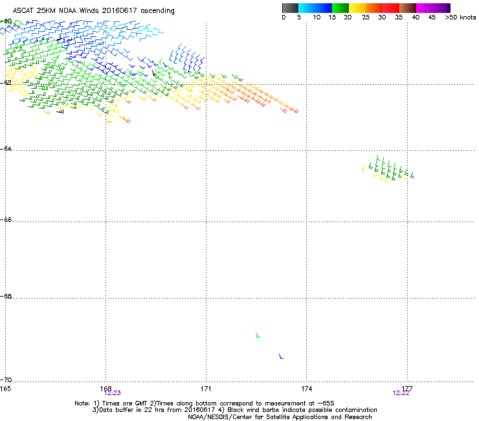Screen dimensions: 479x421
Task: Click the '>50 knots' legend label
Action: 460,17
